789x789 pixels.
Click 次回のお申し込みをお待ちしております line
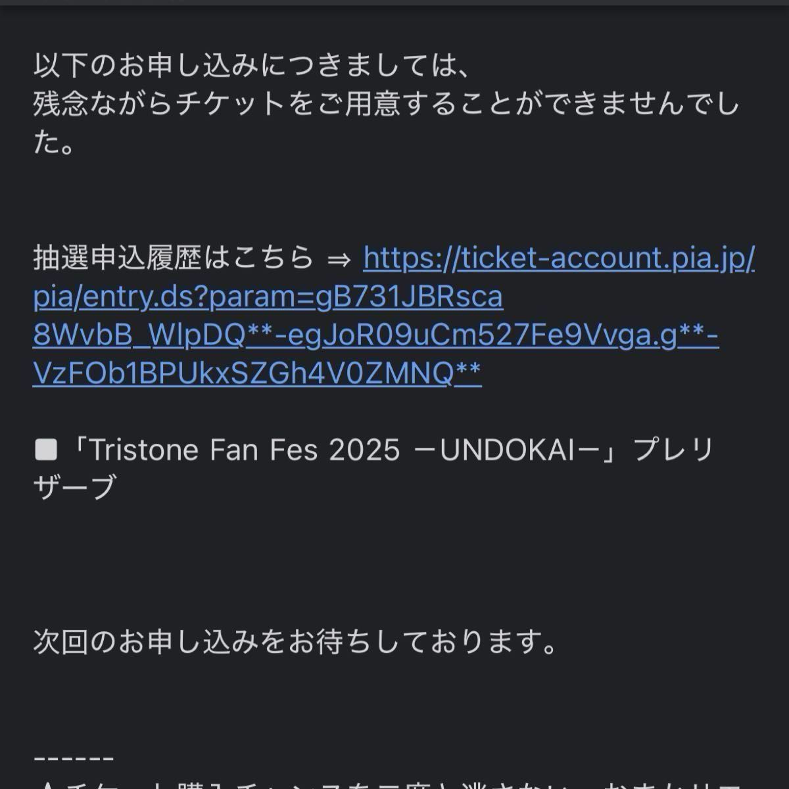(295, 642)
